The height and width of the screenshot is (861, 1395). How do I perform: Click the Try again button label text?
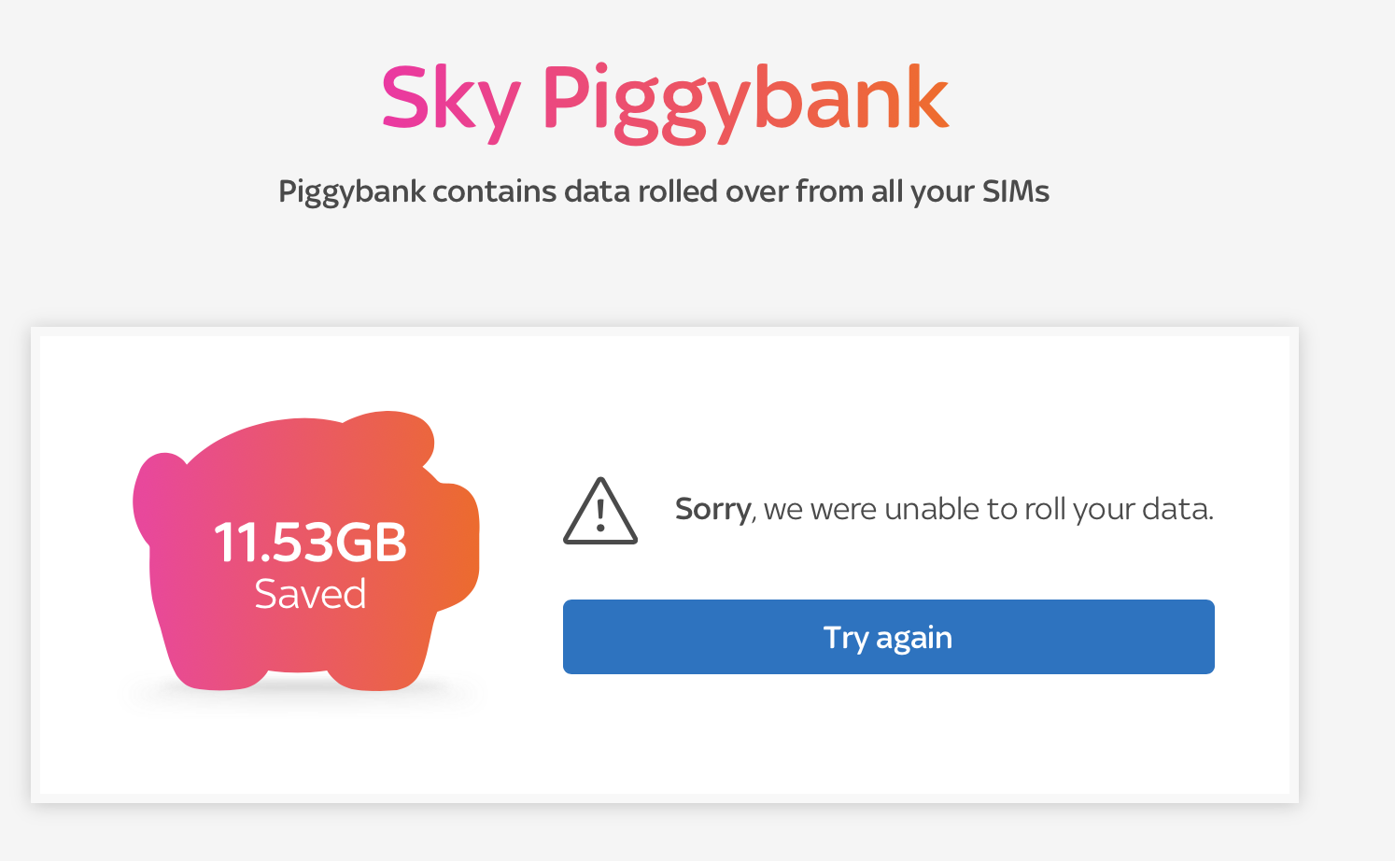tap(888, 636)
